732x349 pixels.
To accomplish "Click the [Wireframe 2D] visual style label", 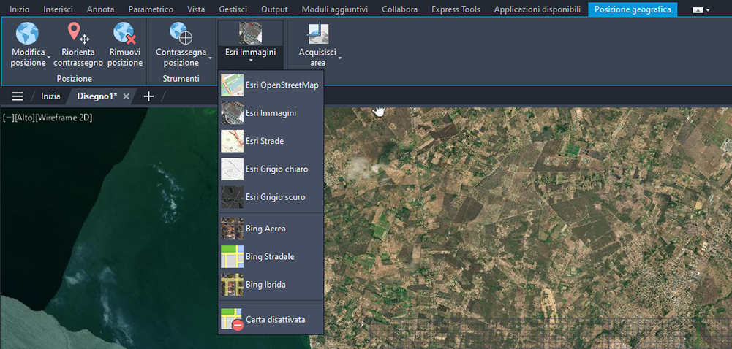I will pyautogui.click(x=64, y=118).
